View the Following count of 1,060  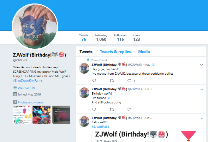[x=101, y=38]
